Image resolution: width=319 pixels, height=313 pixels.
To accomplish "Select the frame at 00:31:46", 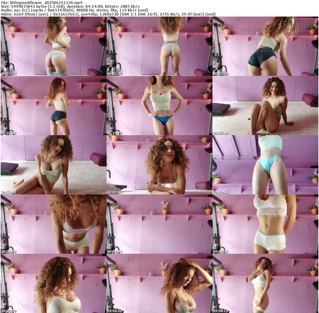I will point(159,46).
